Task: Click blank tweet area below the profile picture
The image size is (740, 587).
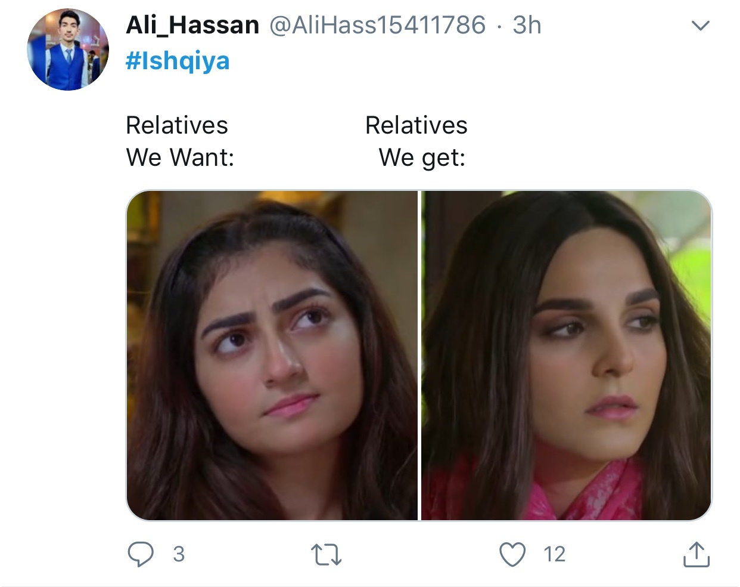Action: pos(68,298)
